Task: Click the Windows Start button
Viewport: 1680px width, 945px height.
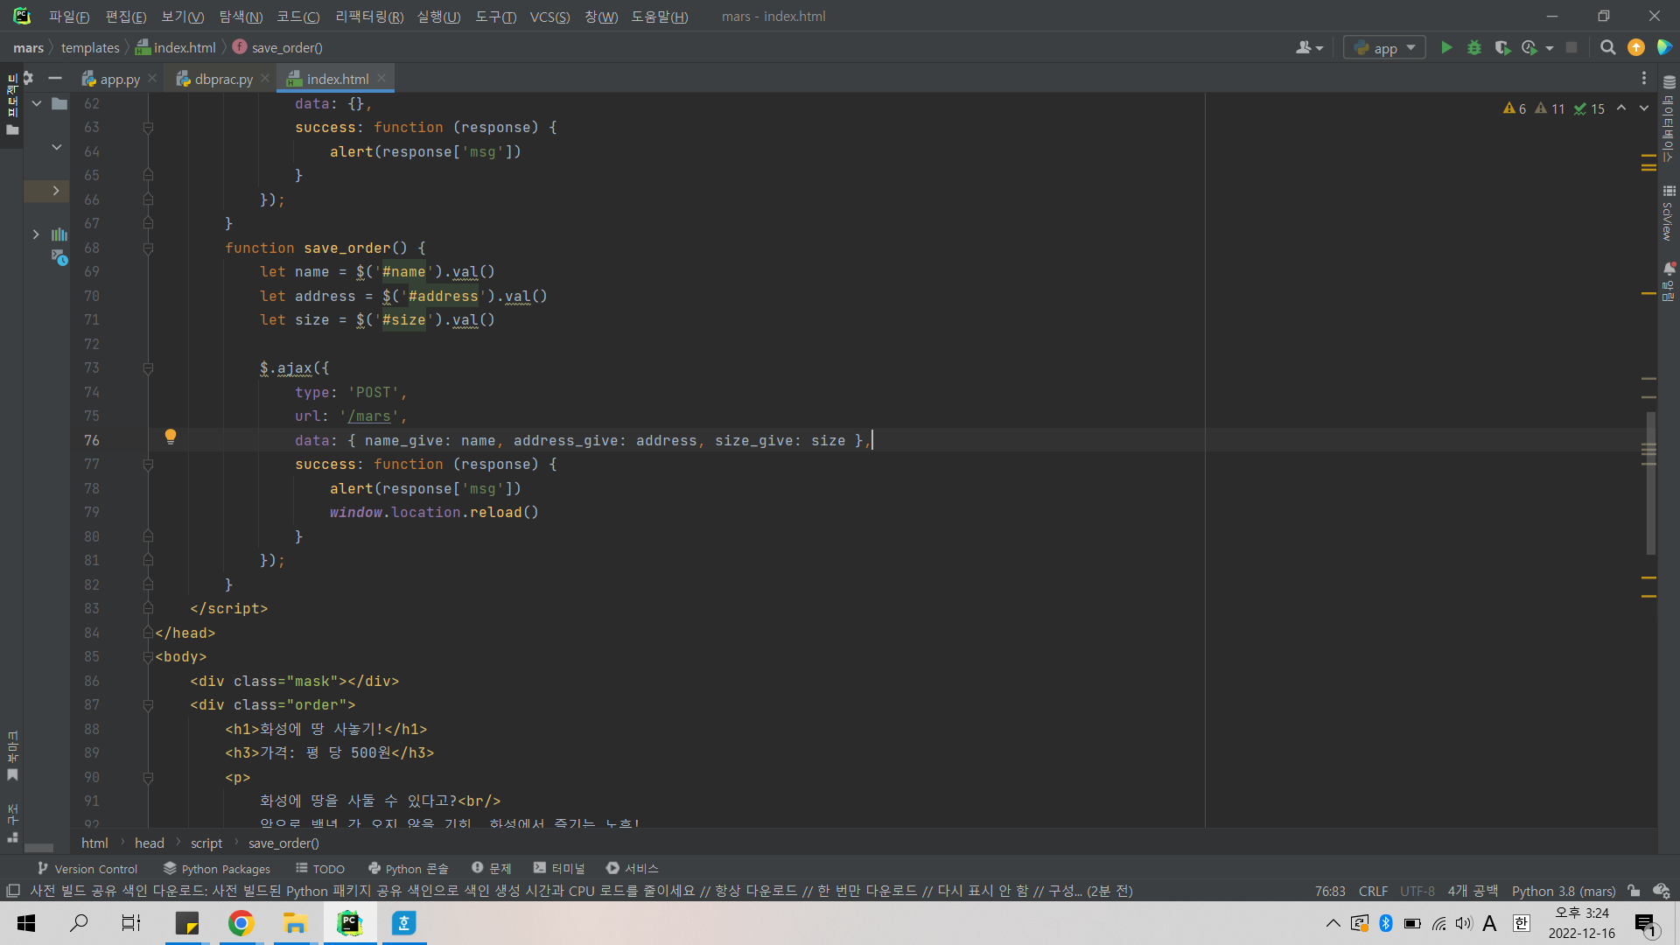Action: point(26,923)
